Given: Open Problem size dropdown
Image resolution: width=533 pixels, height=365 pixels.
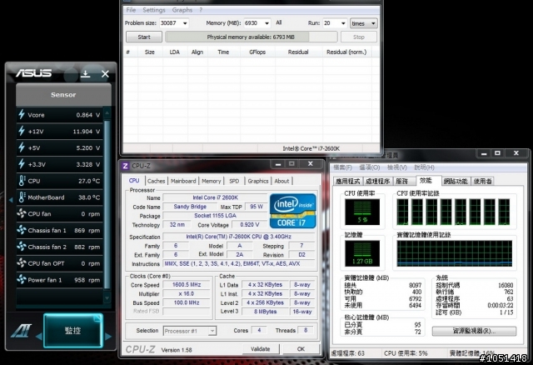Looking at the screenshot, I should (185, 23).
